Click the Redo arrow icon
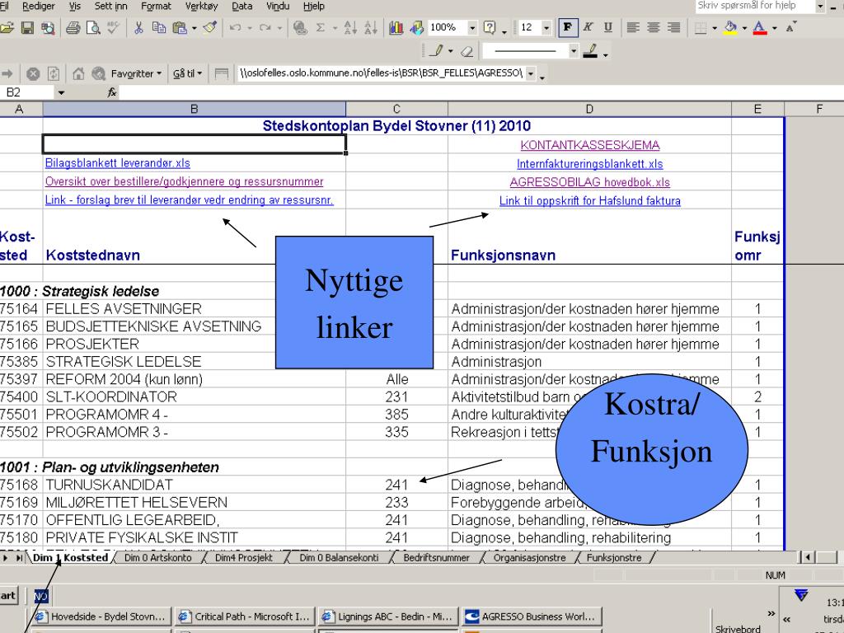844x633 pixels. [x=265, y=27]
